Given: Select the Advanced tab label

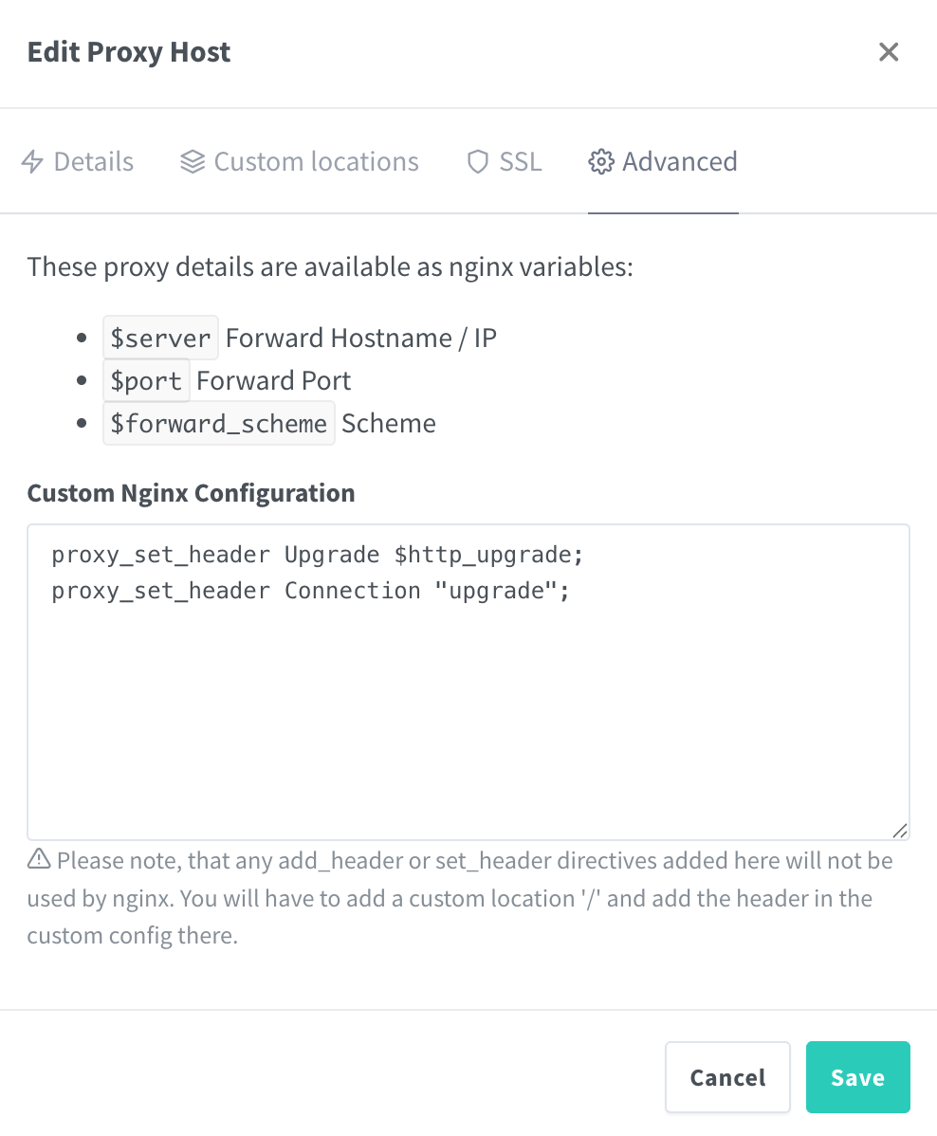Looking at the screenshot, I should 679,162.
